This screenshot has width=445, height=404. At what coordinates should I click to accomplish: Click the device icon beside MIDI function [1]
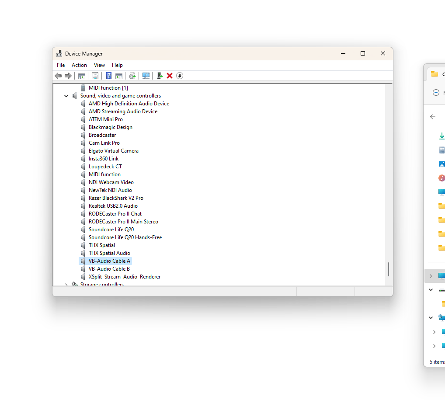point(83,88)
